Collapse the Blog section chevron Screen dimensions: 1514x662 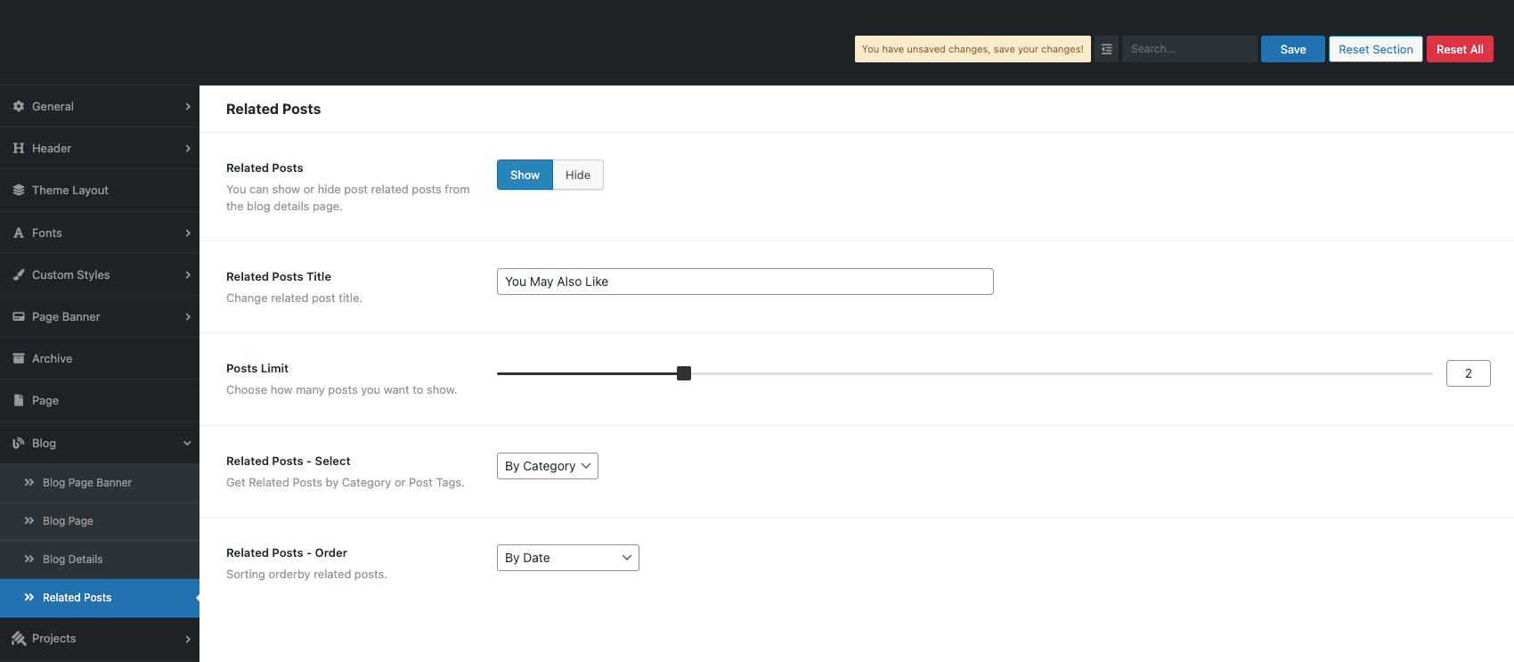click(188, 443)
